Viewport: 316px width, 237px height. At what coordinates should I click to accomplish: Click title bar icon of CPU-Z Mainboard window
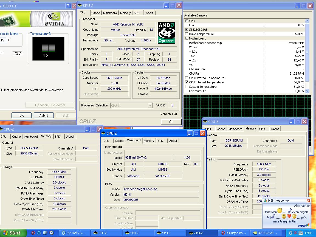point(103,133)
